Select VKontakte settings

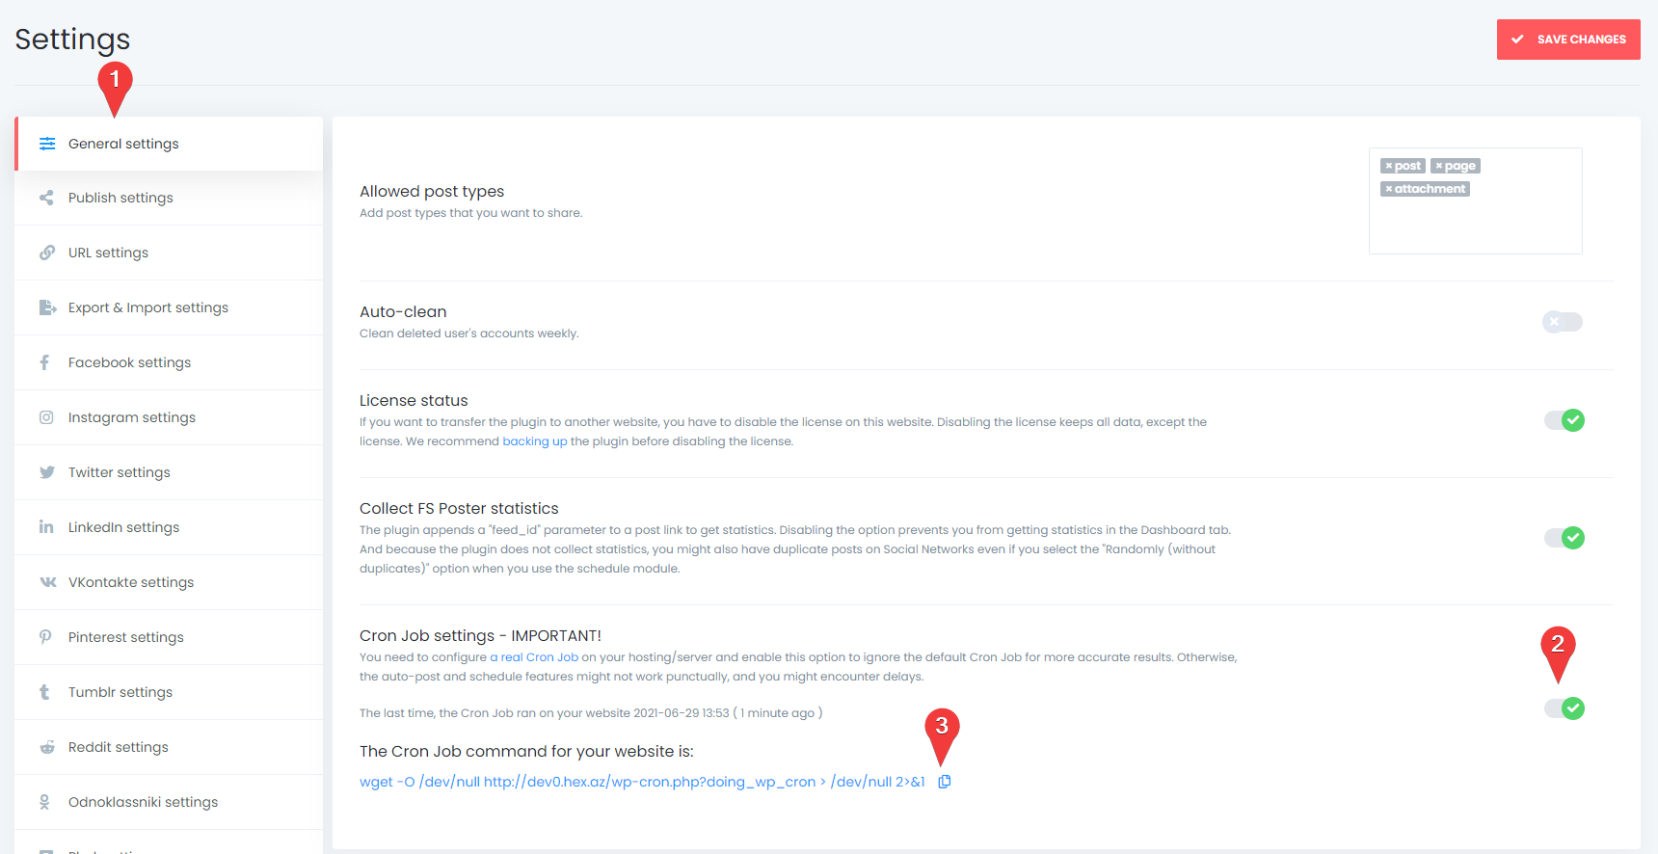pyautogui.click(x=169, y=582)
